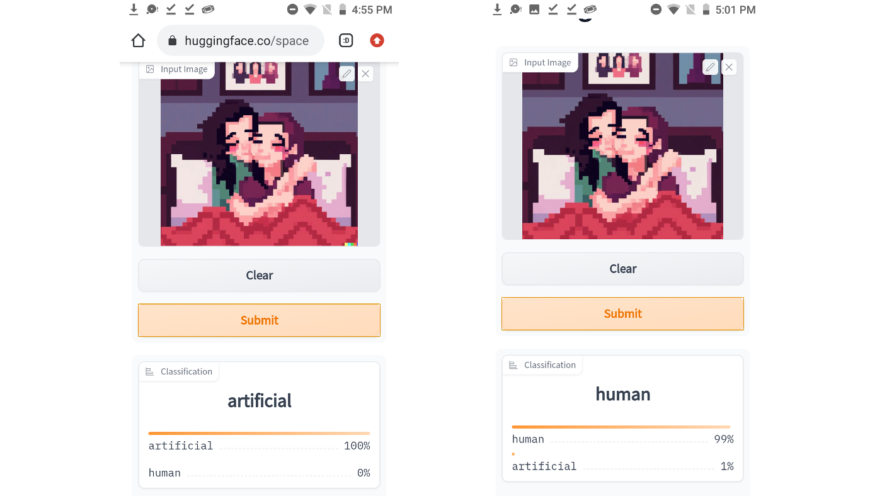Open the tab switcher icon

pyautogui.click(x=346, y=41)
